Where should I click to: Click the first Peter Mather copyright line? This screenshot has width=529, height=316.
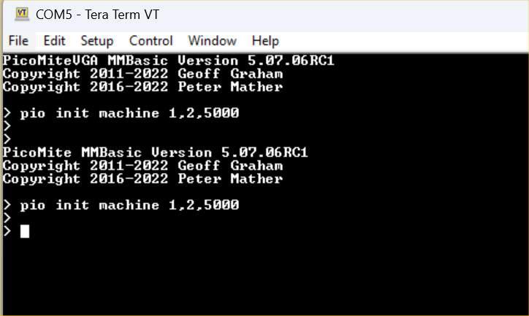pyautogui.click(x=142, y=87)
